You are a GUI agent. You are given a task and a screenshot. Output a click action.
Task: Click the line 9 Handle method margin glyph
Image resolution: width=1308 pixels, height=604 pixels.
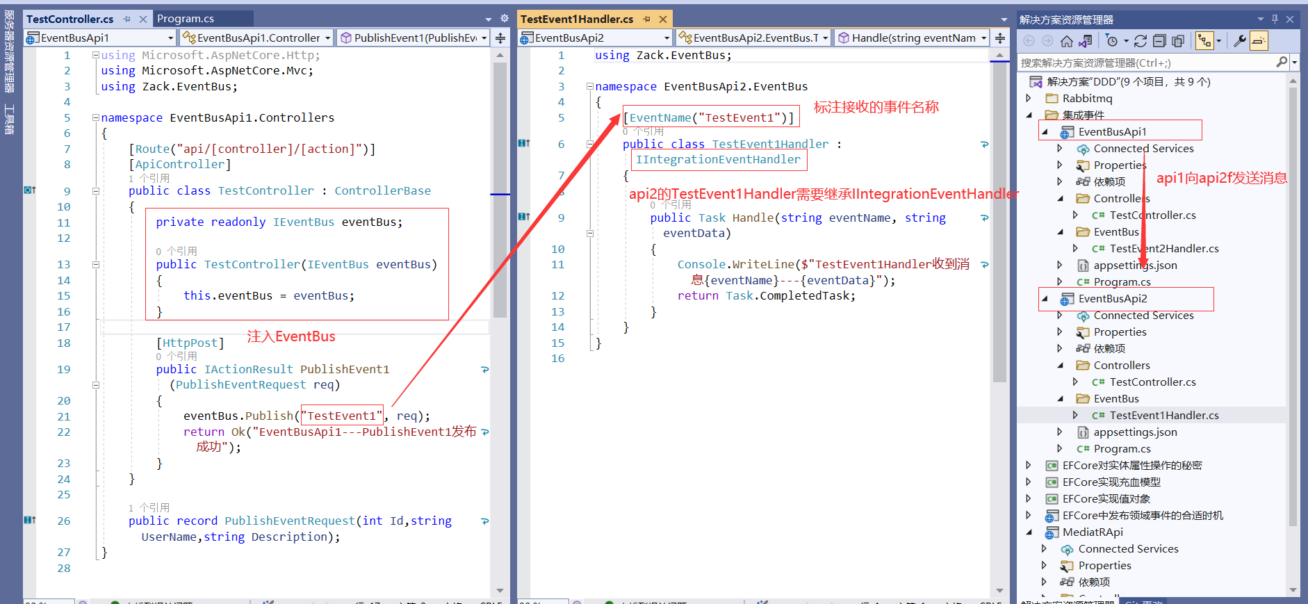[x=524, y=218]
